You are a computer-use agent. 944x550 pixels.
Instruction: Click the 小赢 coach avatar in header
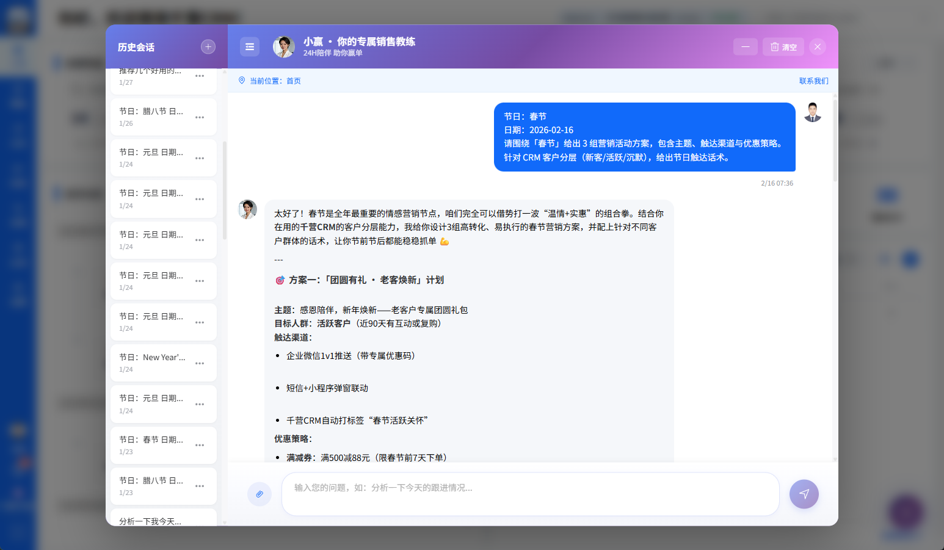pos(283,47)
